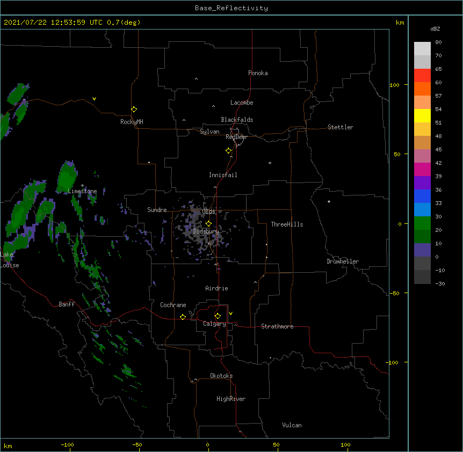The height and width of the screenshot is (452, 463).
Task: Select the timestamp 2021/07/22 12:53:59 UTC
Action: pyautogui.click(x=53, y=23)
